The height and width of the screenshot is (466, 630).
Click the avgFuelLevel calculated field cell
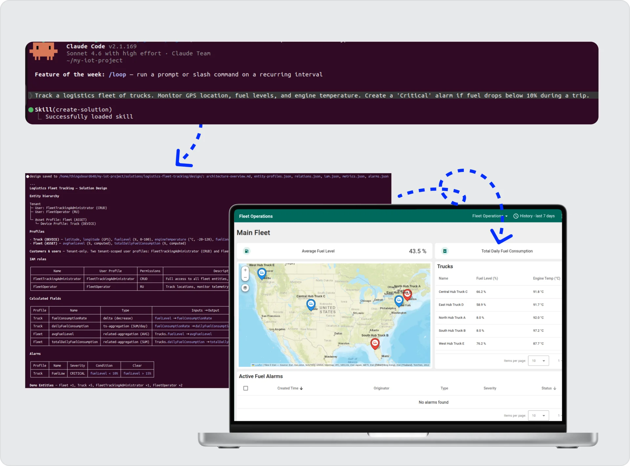(x=75, y=334)
